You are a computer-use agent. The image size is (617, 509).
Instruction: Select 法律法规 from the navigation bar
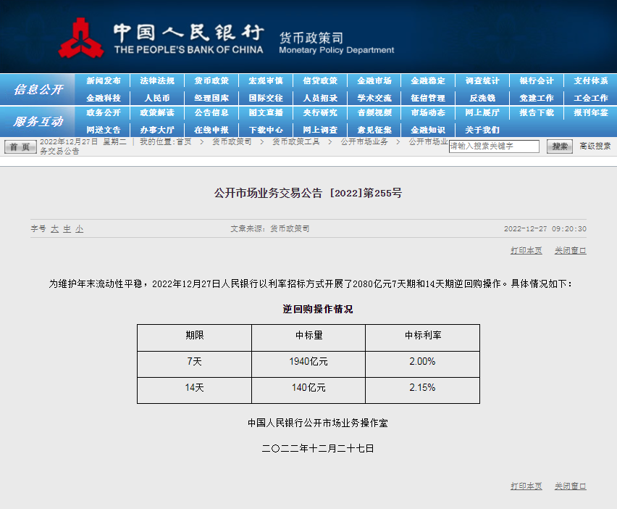(x=157, y=80)
